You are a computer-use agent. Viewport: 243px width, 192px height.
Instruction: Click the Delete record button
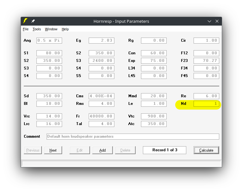coord(125,150)
